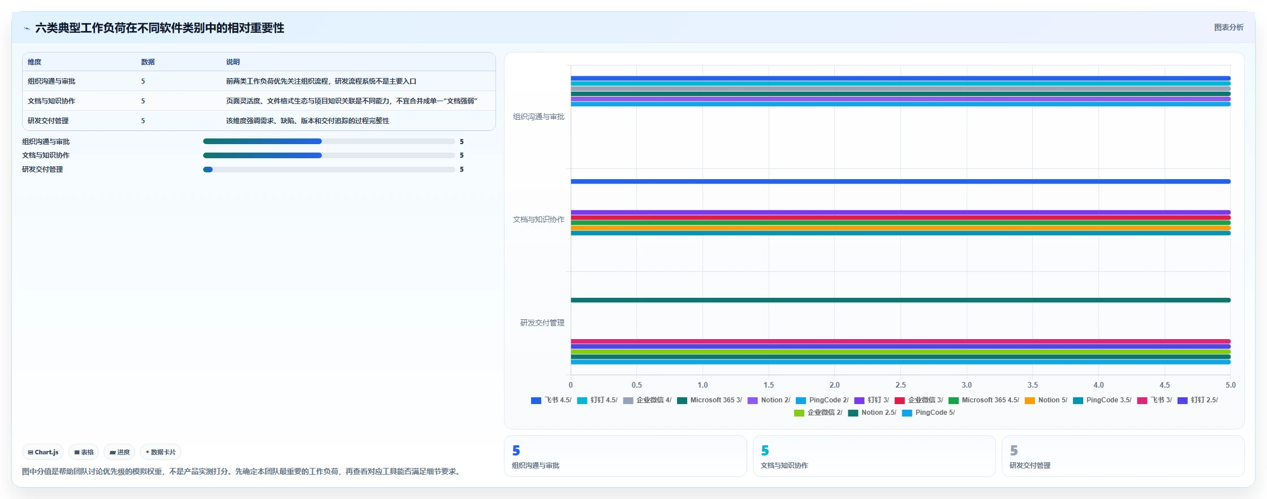
Task: Click the 2.5 tick on chart x-axis
Action: [900, 385]
